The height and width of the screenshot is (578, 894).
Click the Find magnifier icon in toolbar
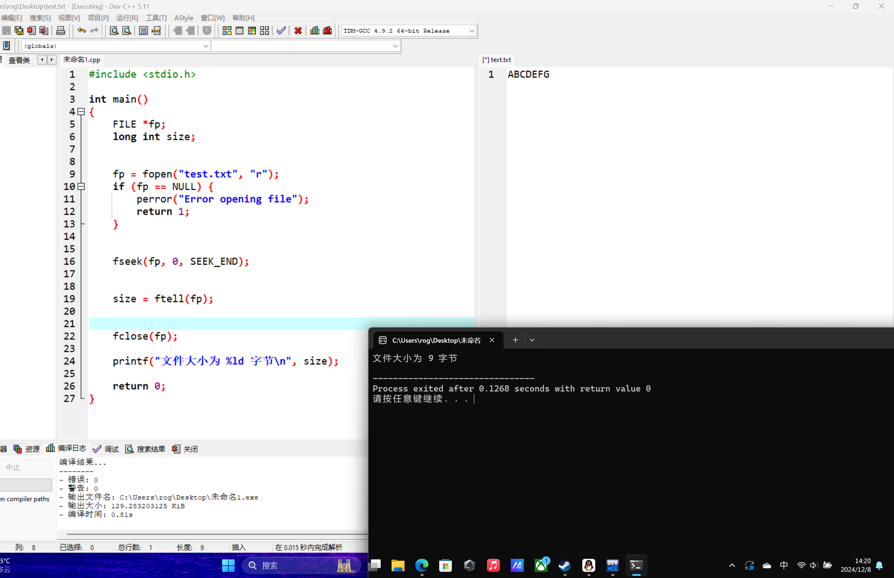click(114, 31)
